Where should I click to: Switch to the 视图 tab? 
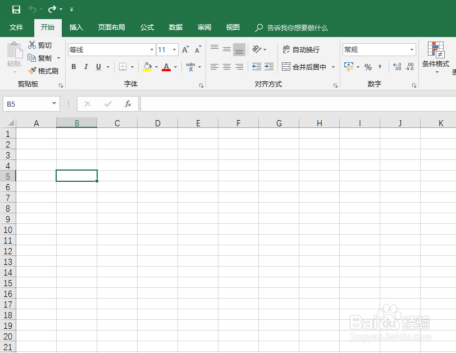[x=233, y=27]
